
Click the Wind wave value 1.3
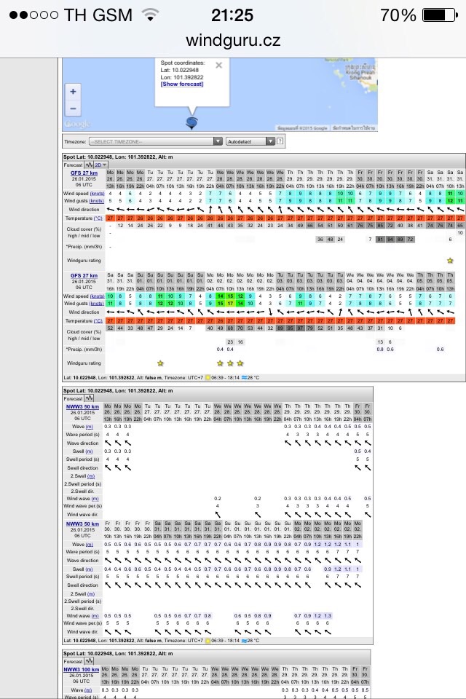[x=328, y=616]
